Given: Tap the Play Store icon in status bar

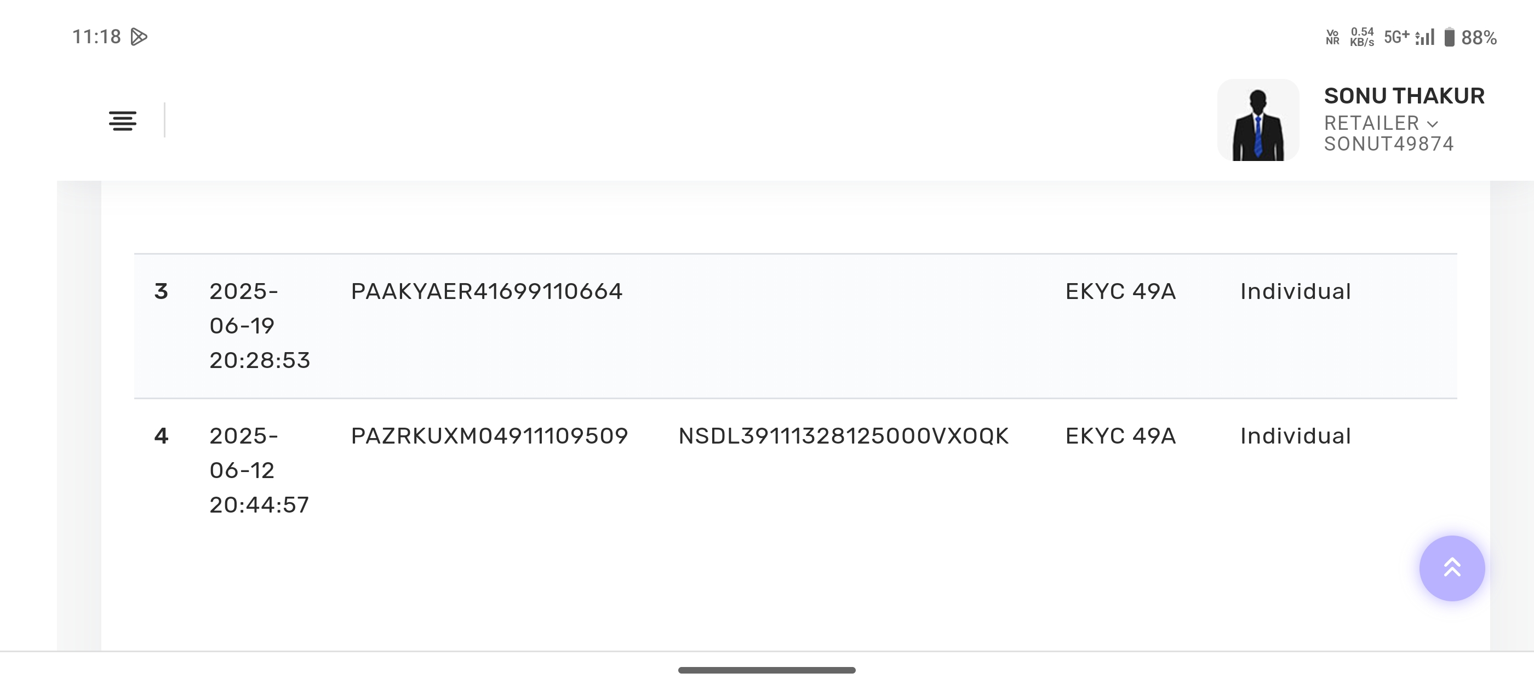Looking at the screenshot, I should pyautogui.click(x=139, y=37).
